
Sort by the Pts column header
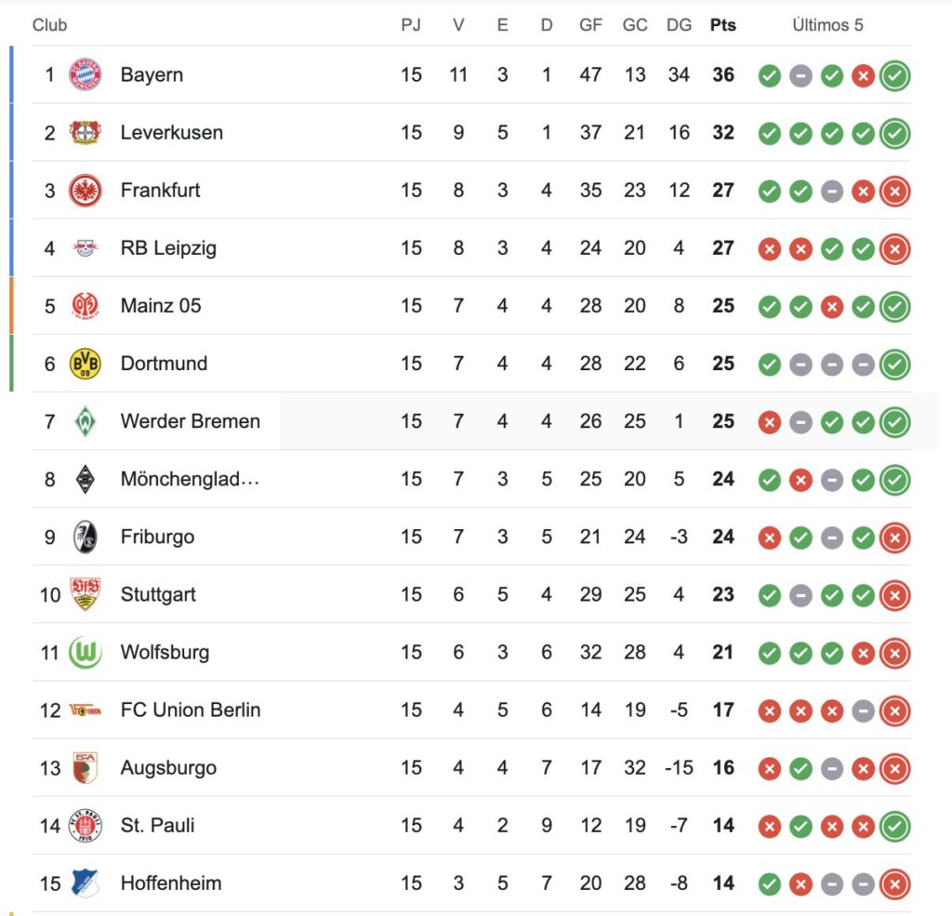pos(723,25)
